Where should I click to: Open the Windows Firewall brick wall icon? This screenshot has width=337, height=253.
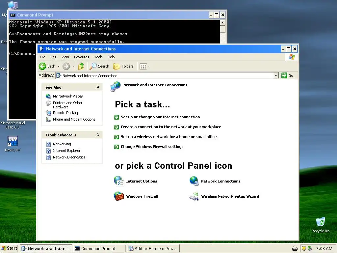click(119, 196)
